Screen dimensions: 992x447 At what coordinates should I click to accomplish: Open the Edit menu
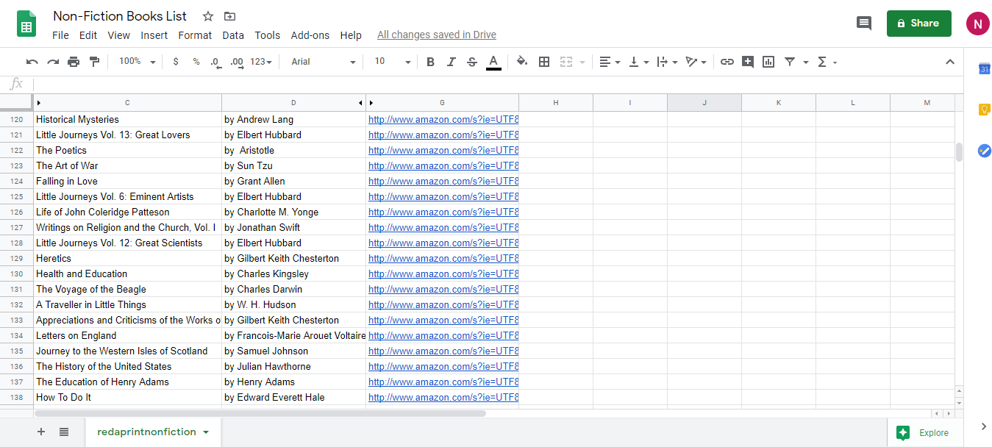(x=88, y=35)
